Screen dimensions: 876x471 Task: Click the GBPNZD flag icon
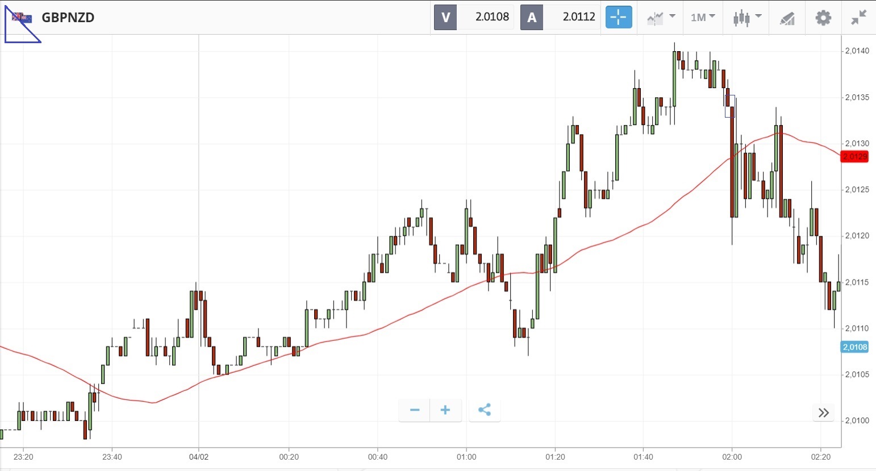(22, 18)
